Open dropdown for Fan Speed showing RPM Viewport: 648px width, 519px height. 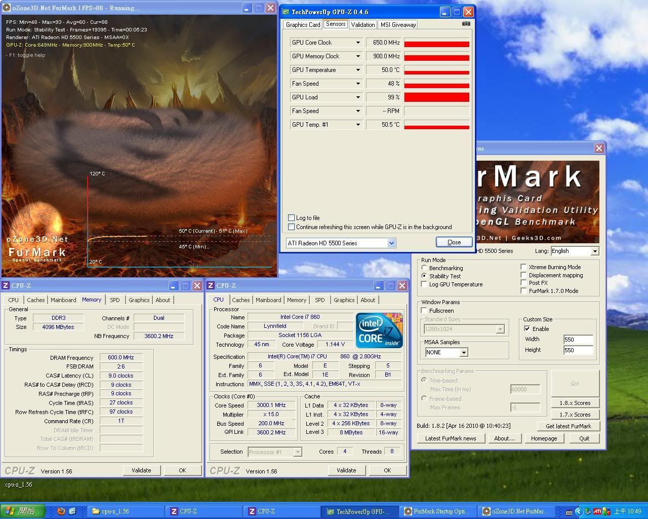(358, 111)
